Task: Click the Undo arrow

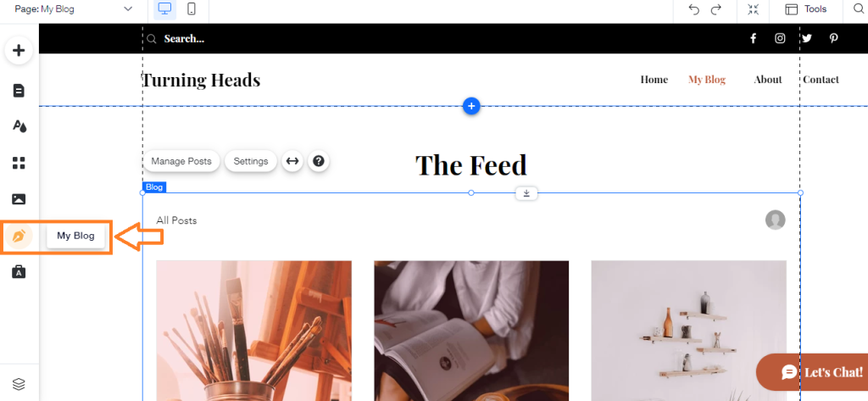Action: coord(693,8)
